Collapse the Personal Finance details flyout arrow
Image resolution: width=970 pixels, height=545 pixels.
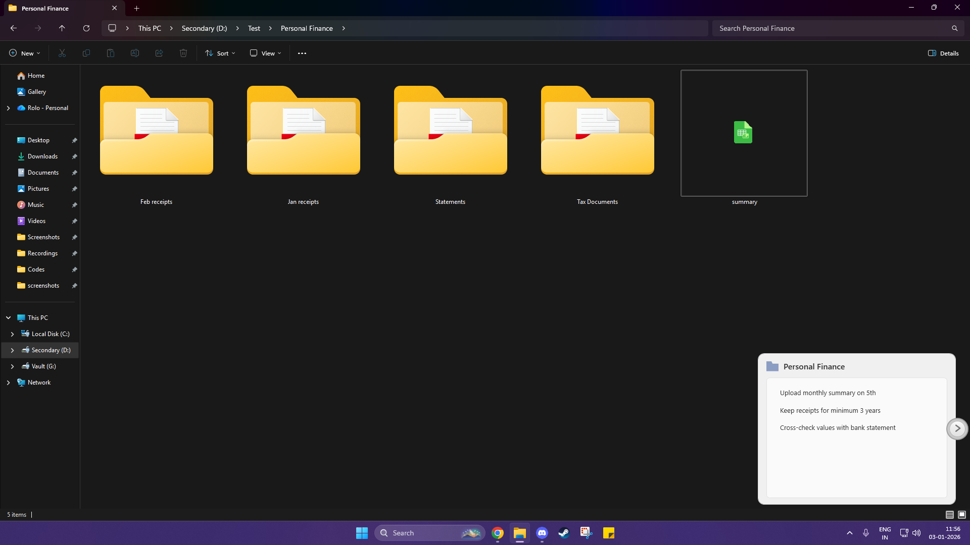957,428
